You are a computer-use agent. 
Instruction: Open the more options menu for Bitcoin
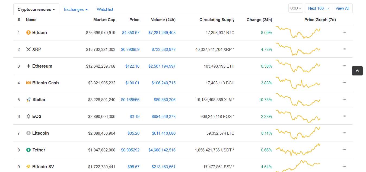(x=344, y=32)
